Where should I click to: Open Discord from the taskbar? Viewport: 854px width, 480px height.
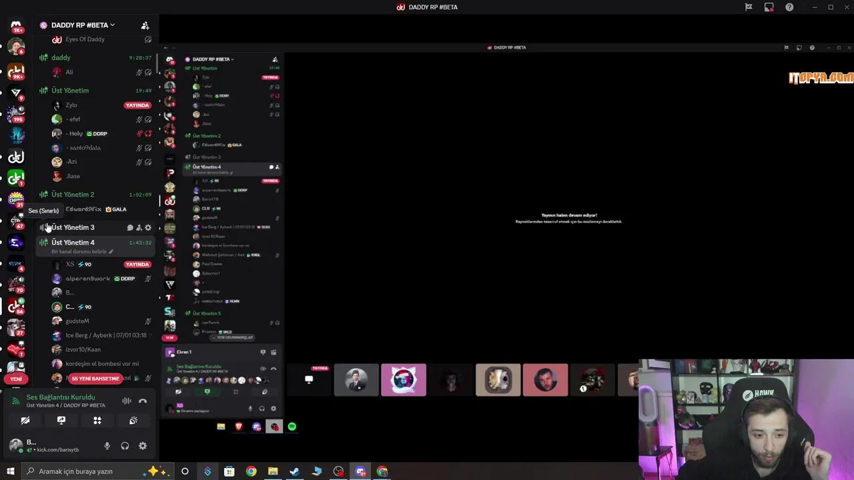(360, 471)
